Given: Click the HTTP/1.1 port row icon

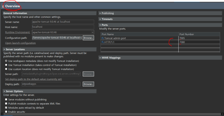Looking at the screenshot, I should click(103, 42).
